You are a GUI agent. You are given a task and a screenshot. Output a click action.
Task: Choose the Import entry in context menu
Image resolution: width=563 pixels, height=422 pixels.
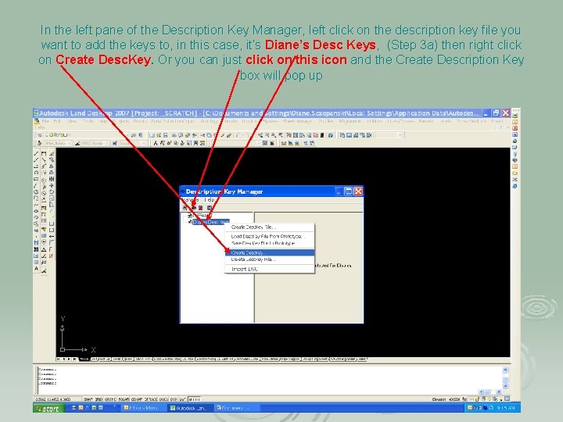pyautogui.click(x=269, y=269)
